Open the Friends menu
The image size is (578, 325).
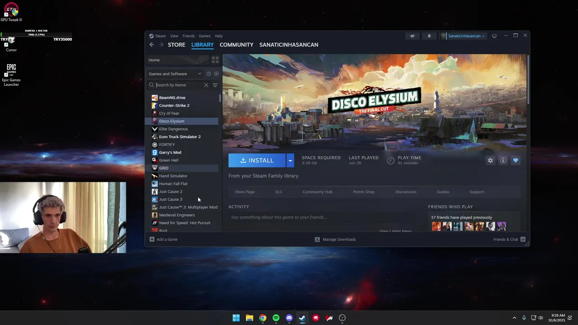click(188, 36)
